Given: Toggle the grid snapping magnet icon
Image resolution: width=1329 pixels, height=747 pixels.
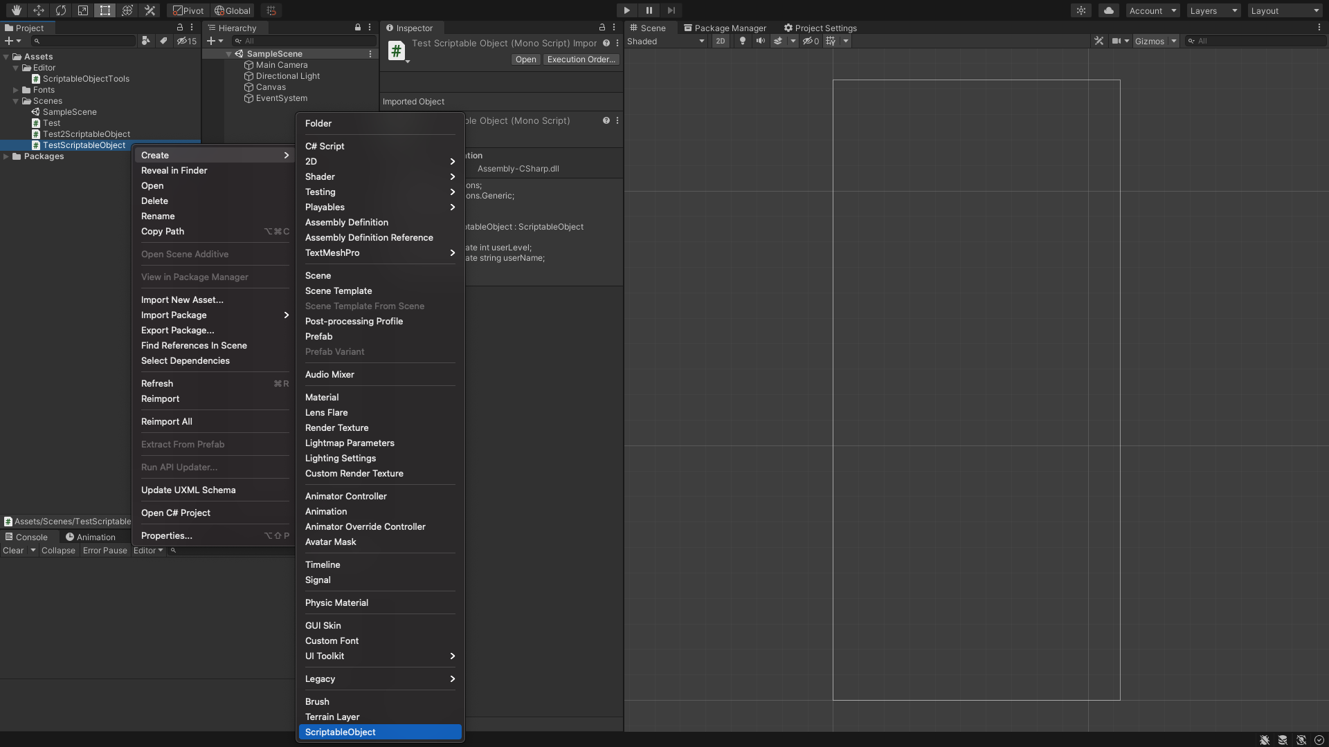Looking at the screenshot, I should tap(270, 10).
